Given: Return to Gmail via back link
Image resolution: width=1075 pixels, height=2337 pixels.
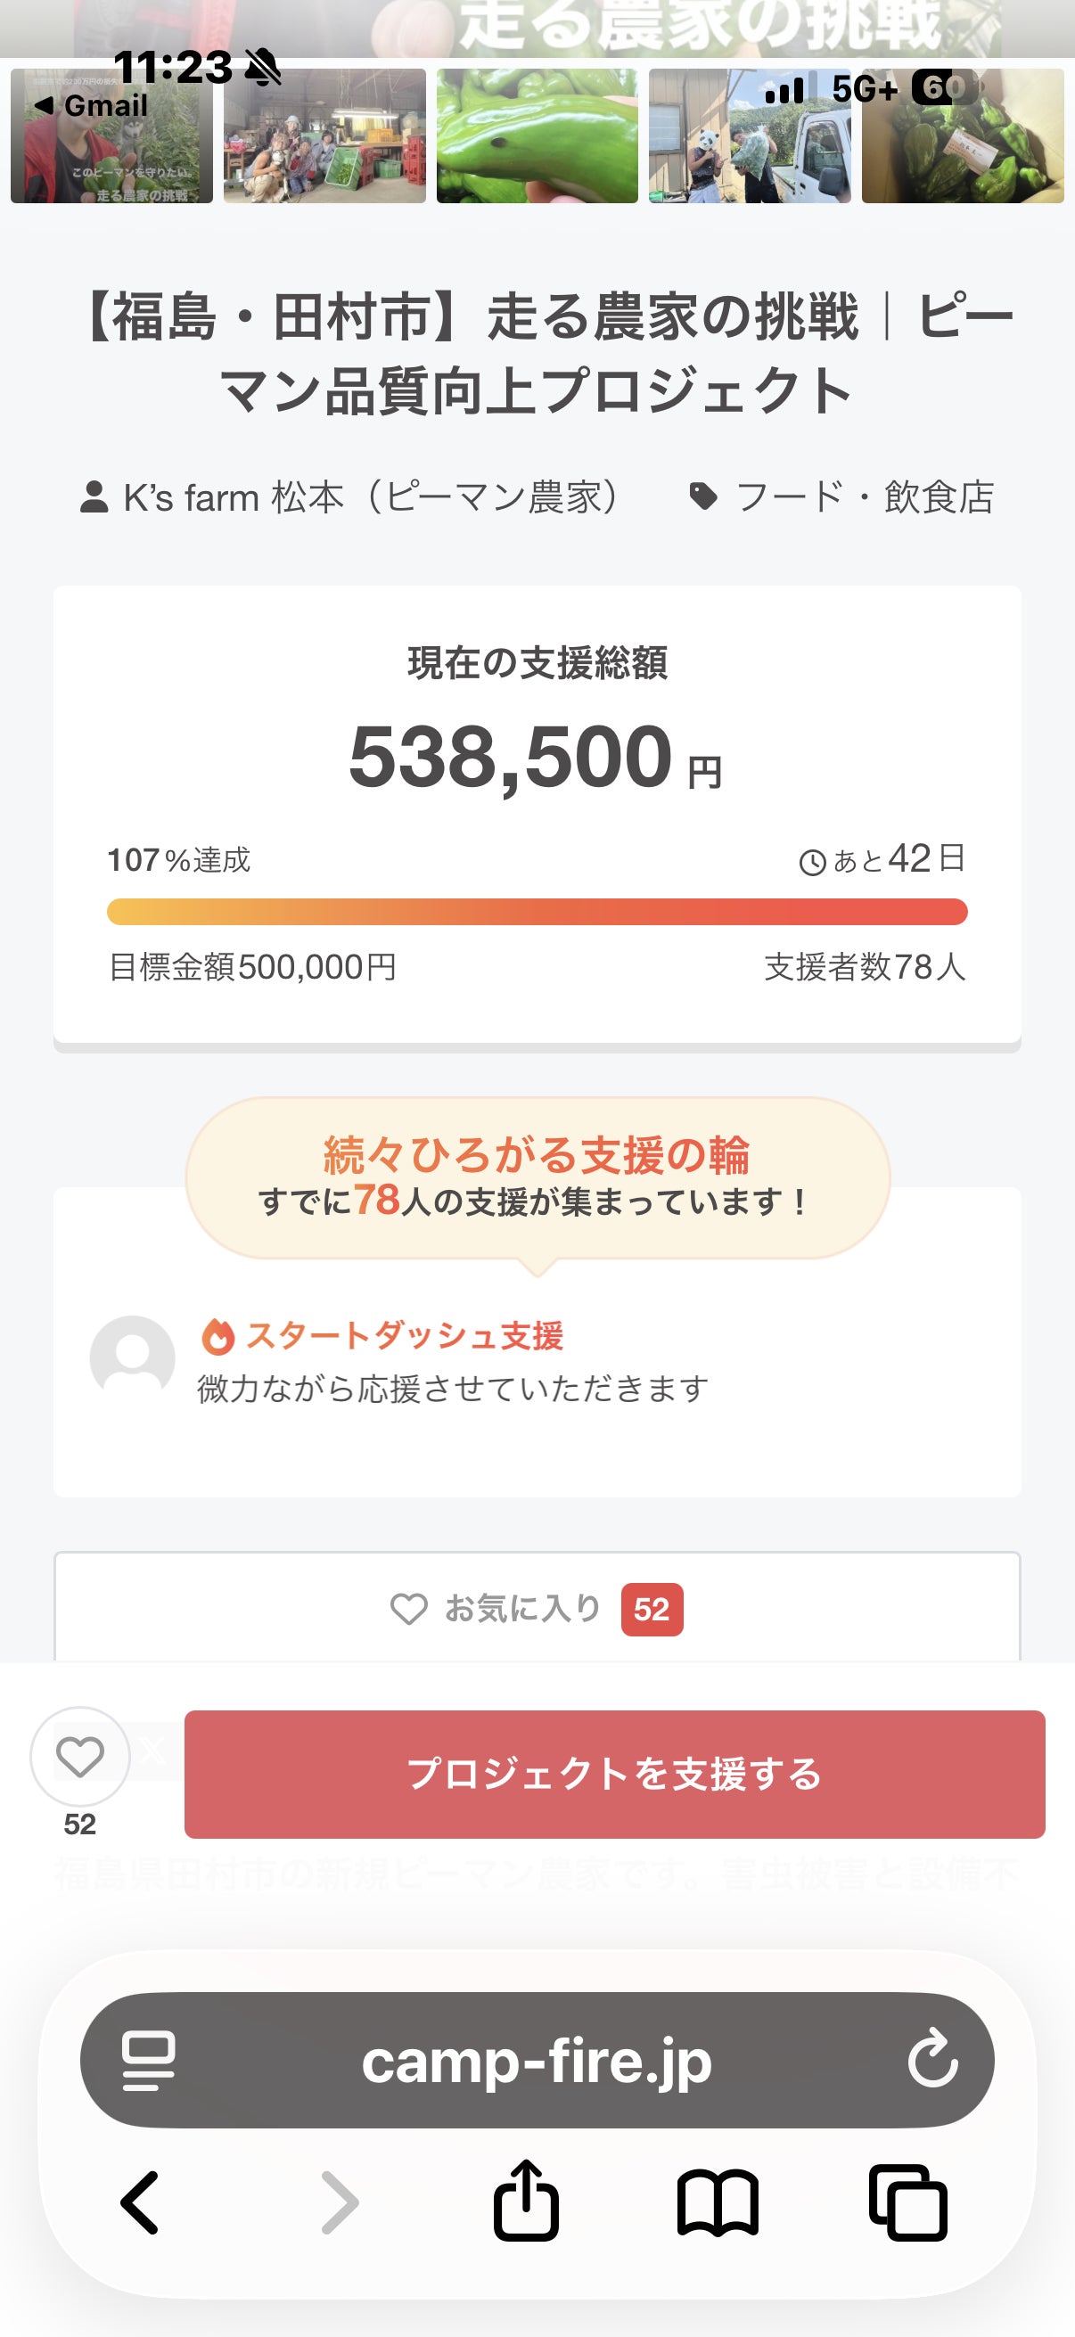Looking at the screenshot, I should (91, 105).
